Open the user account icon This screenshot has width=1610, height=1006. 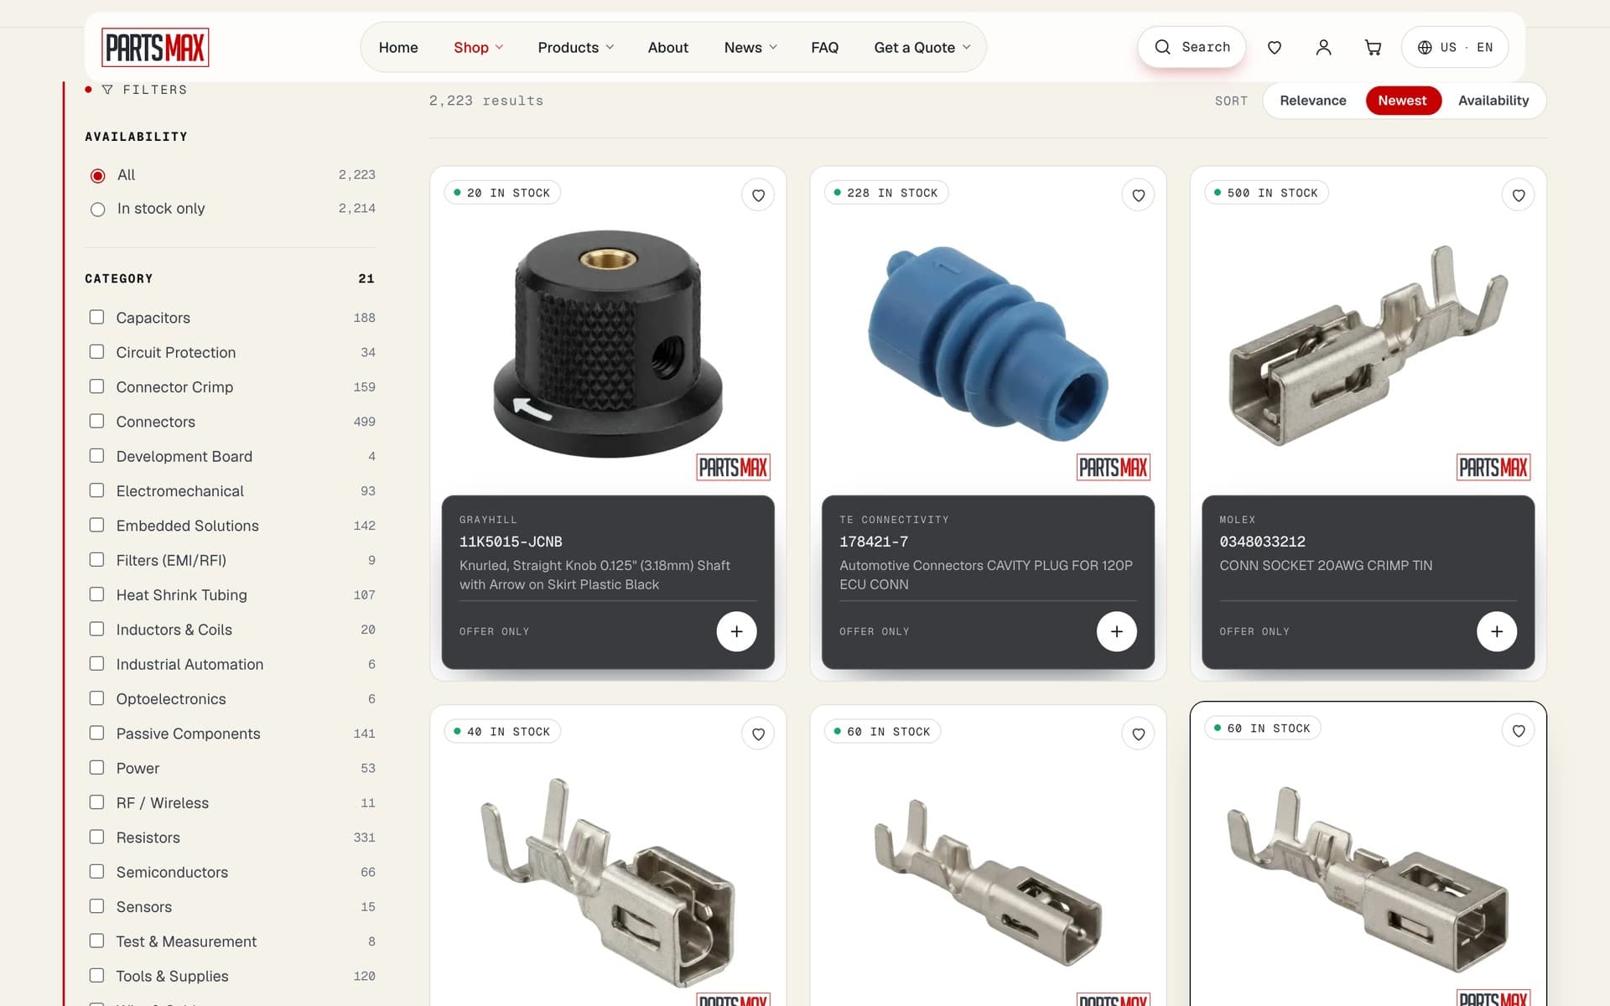coord(1323,48)
